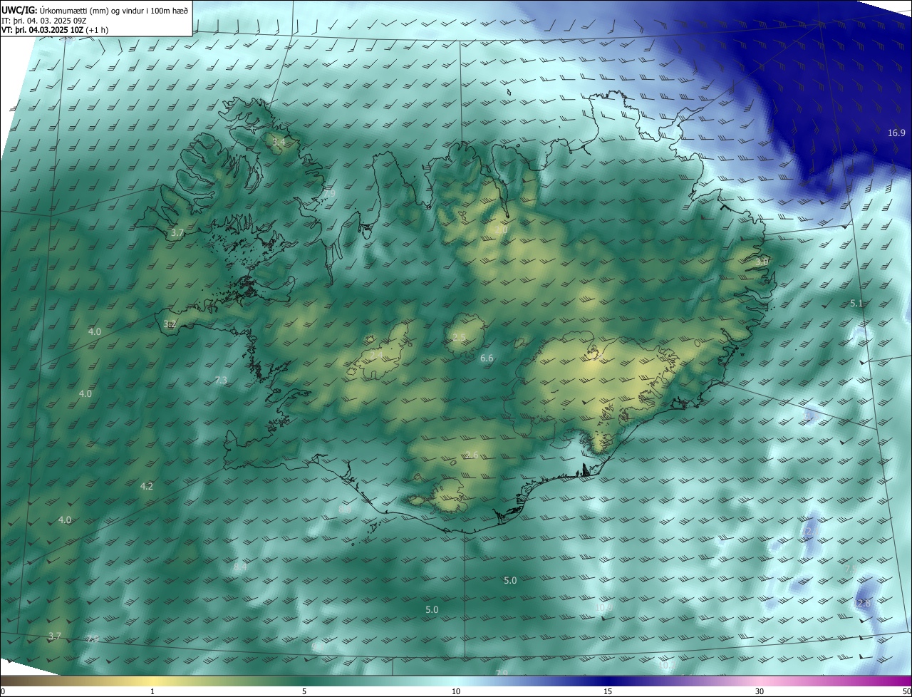Viewport: 912px width, 697px height.
Task: Click the 5.1 value label on the map
Action: pyautogui.click(x=856, y=304)
